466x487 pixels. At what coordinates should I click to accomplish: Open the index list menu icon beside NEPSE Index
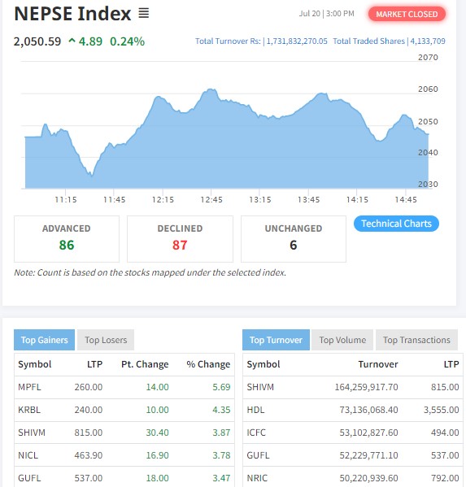click(x=143, y=13)
